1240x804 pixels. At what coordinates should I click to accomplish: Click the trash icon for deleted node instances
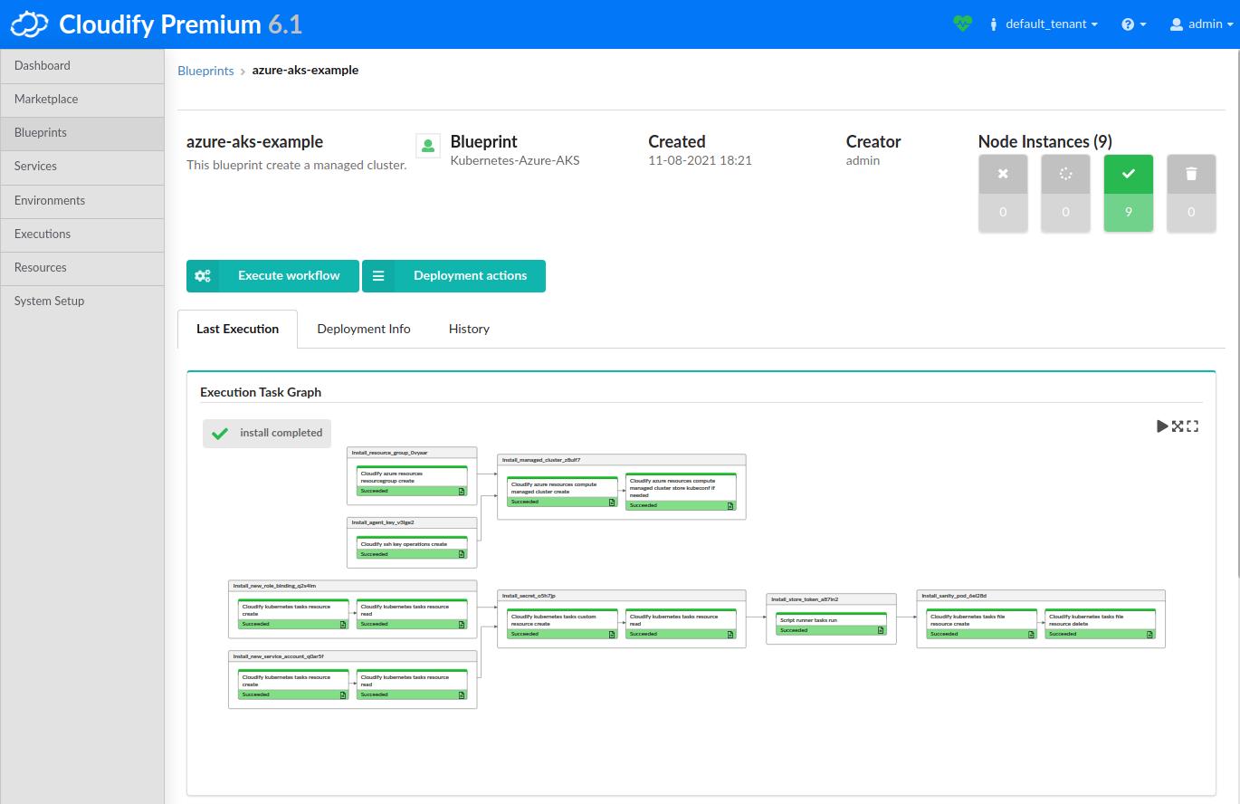tap(1191, 174)
